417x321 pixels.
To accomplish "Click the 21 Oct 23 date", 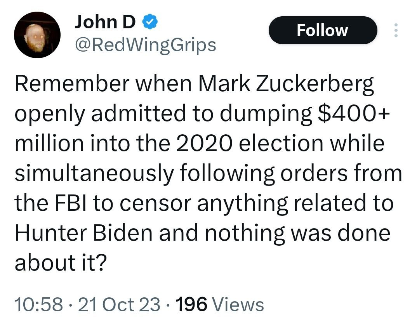I will 119,304.
